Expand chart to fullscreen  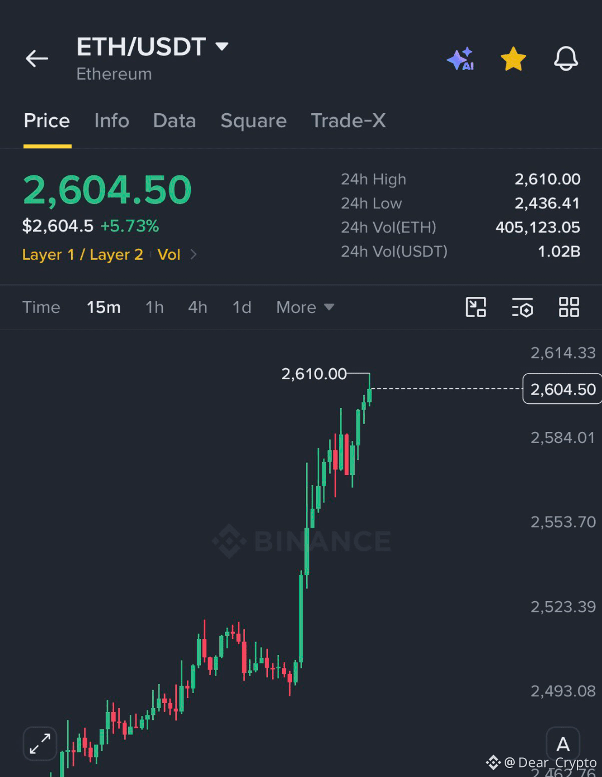[40, 744]
